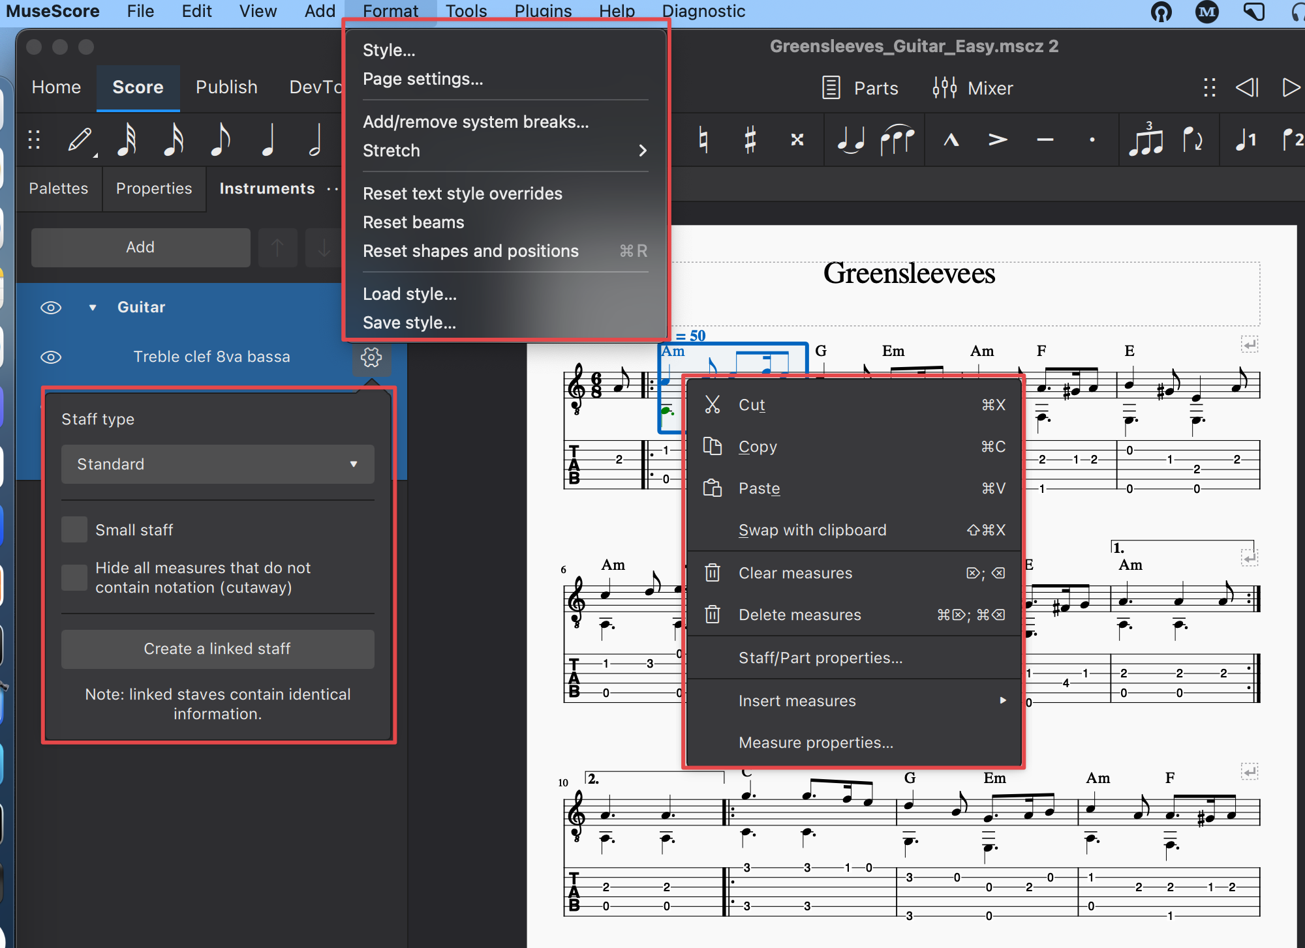Select Reset shapes and positions

[x=506, y=251]
